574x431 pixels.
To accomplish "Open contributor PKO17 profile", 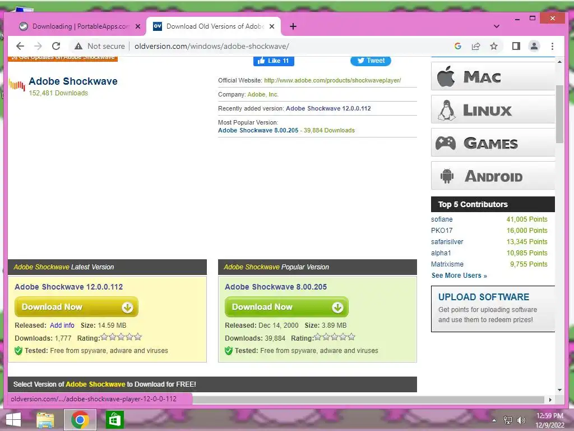I will pyautogui.click(x=442, y=231).
